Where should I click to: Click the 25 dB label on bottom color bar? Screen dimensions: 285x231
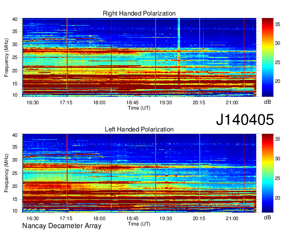[x=277, y=178]
